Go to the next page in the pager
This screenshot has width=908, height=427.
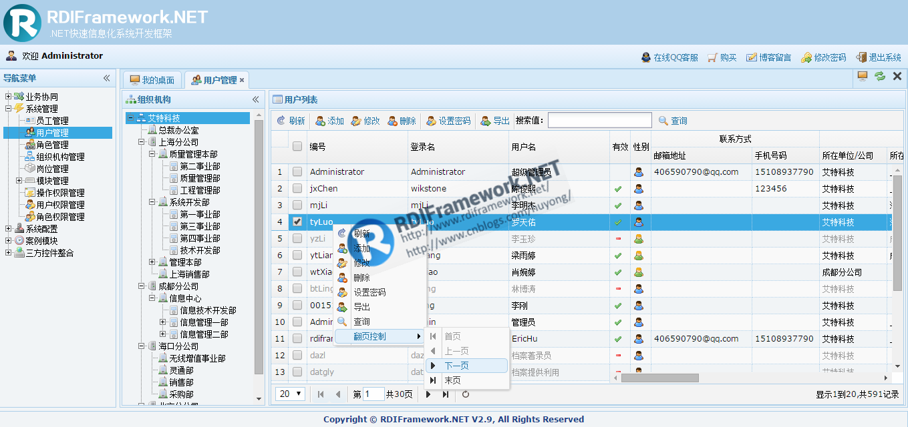[x=428, y=394]
